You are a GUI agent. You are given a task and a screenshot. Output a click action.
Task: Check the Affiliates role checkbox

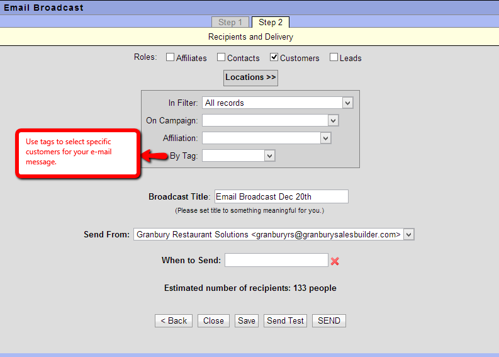(x=171, y=57)
